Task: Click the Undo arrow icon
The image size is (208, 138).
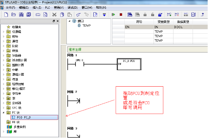Action: coord(79,15)
